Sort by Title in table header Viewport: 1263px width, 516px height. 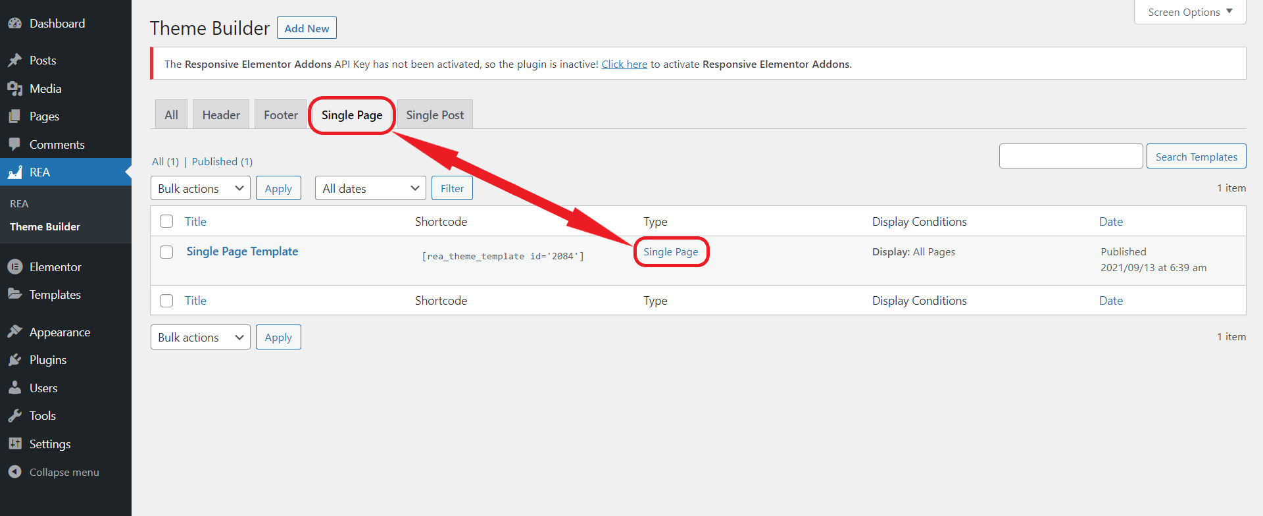tap(195, 222)
